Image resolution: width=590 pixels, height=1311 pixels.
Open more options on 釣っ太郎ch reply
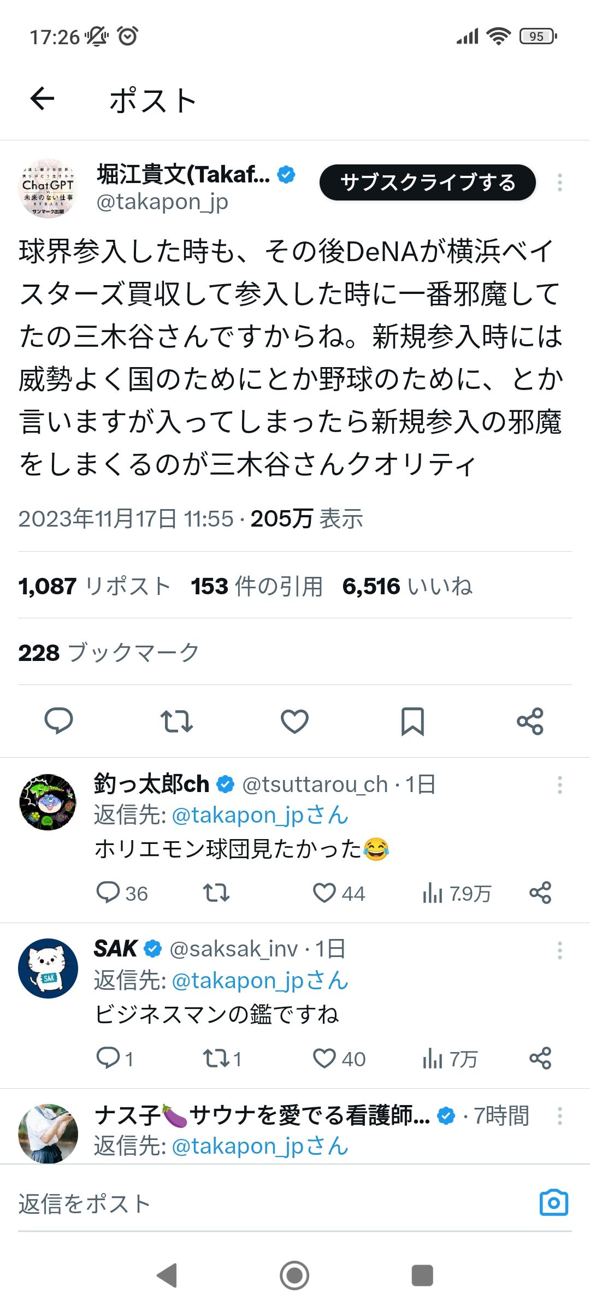(559, 785)
